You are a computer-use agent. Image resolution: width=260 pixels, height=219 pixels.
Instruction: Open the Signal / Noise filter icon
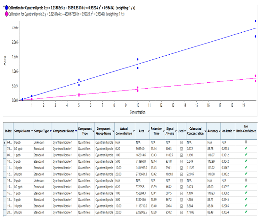tap(176, 131)
